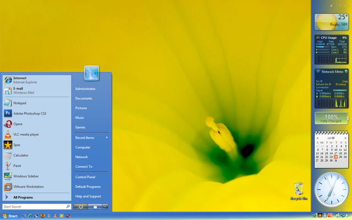This screenshot has width=352, height=220.
Task: Open Windows Media Player from quick launch
Action: click(x=62, y=216)
